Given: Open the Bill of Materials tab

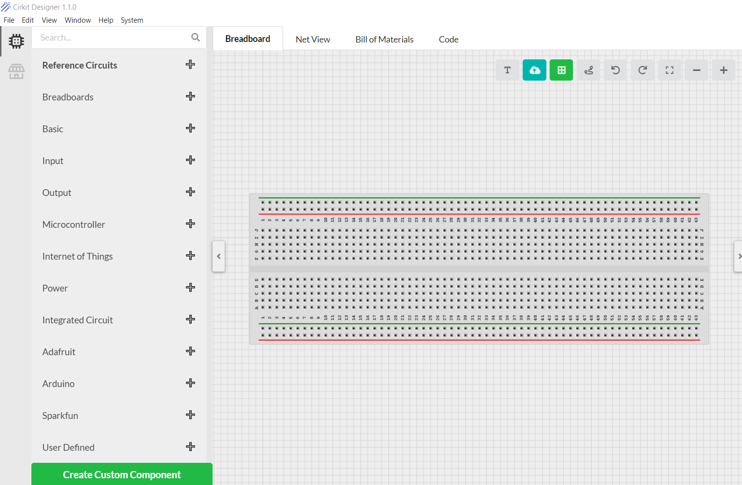Looking at the screenshot, I should point(385,39).
